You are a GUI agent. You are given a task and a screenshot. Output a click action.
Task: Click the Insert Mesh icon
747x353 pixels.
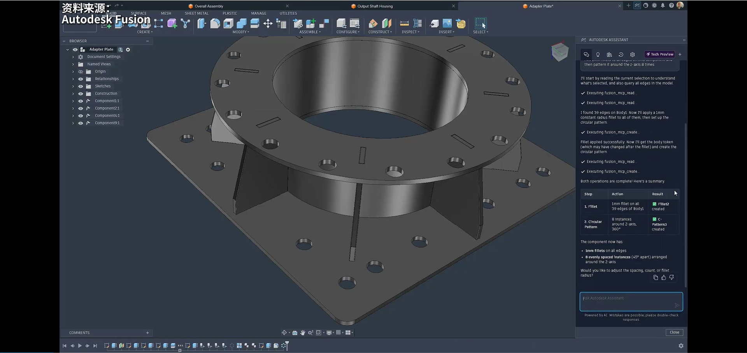pos(461,24)
